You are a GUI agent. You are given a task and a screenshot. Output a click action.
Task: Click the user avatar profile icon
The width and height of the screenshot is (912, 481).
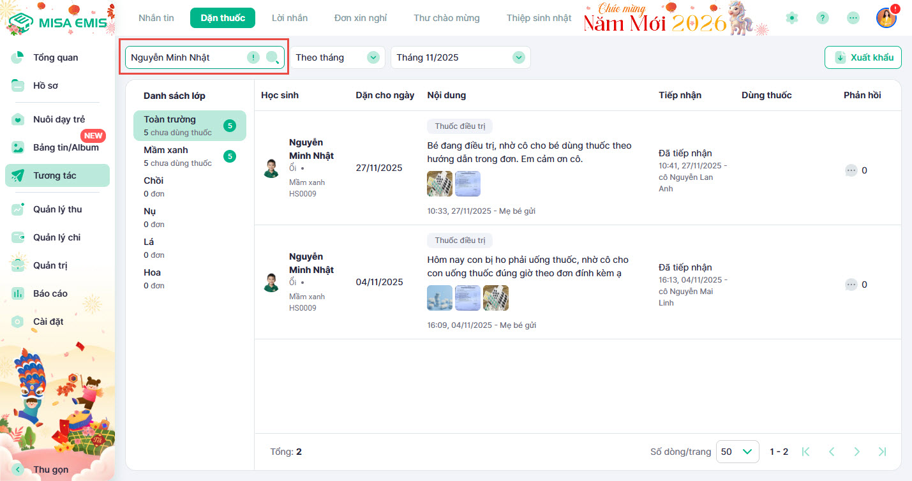click(x=886, y=18)
